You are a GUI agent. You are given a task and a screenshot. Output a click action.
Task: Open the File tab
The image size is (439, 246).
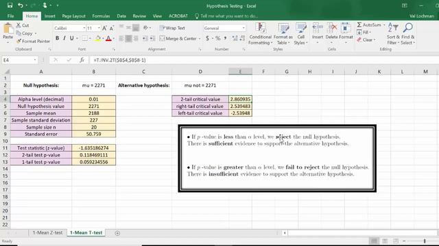11,16
